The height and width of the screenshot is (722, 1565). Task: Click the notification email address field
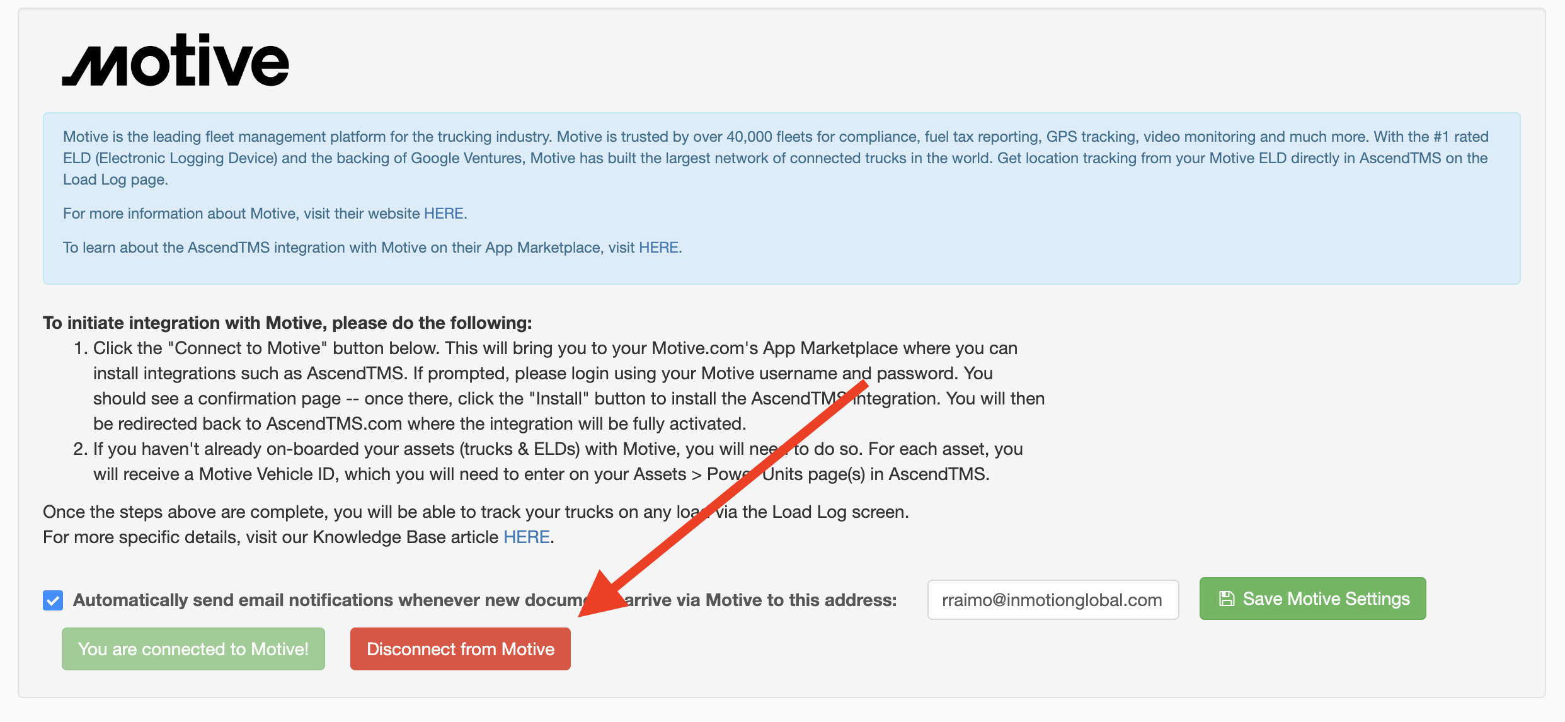click(1053, 600)
